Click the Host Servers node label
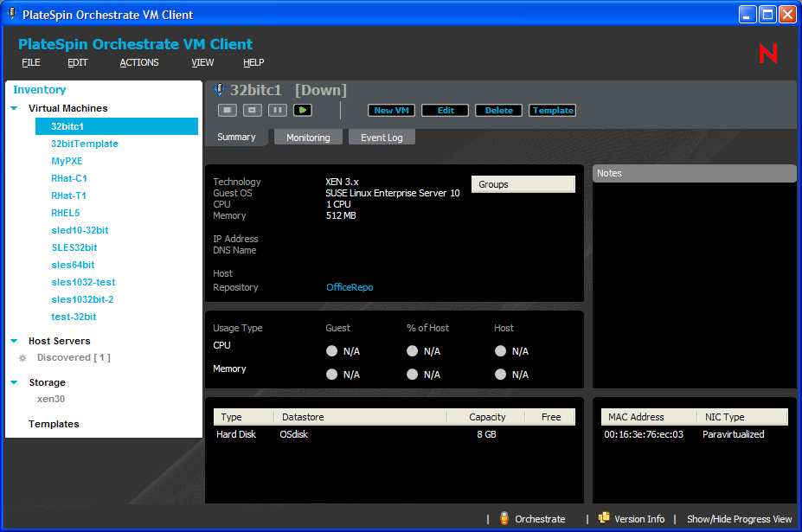Image resolution: width=802 pixels, height=532 pixels. click(x=60, y=341)
